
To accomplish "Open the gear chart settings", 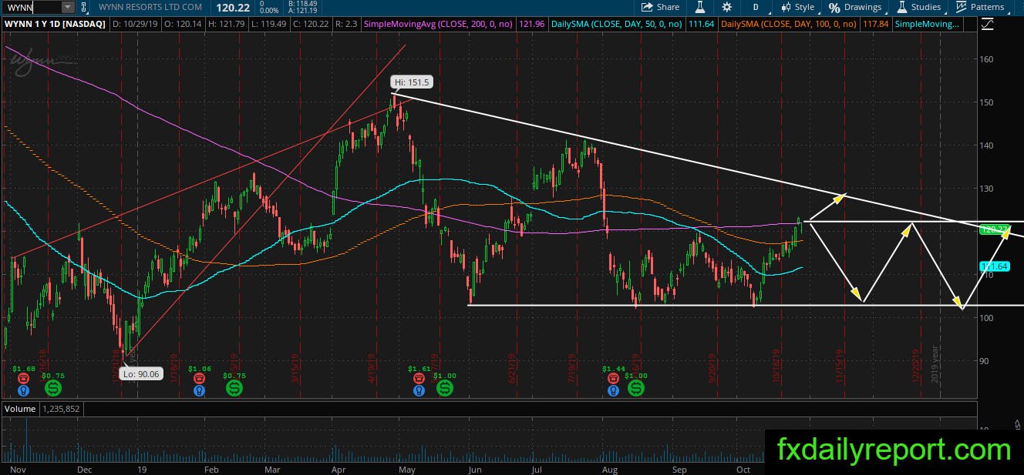I will (726, 7).
